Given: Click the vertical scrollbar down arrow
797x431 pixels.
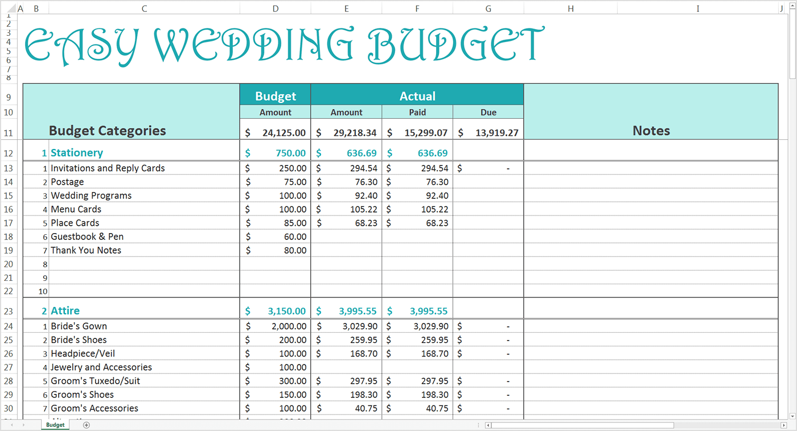Looking at the screenshot, I should [x=792, y=416].
